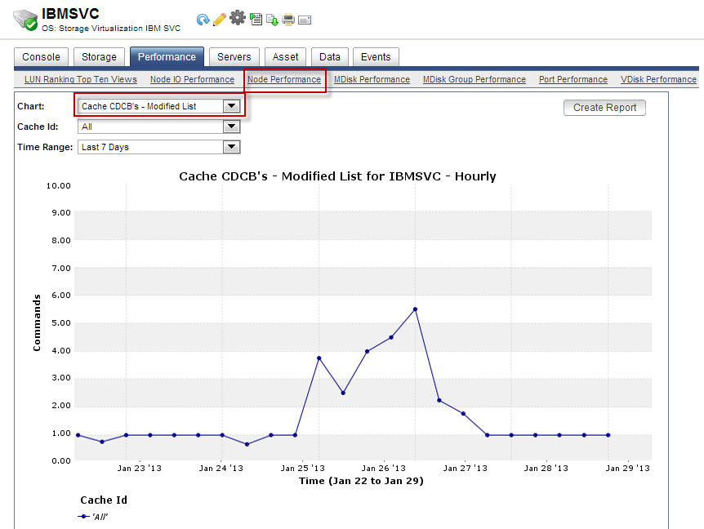This screenshot has height=529, width=704.
Task: Open the Events tab
Action: [376, 57]
